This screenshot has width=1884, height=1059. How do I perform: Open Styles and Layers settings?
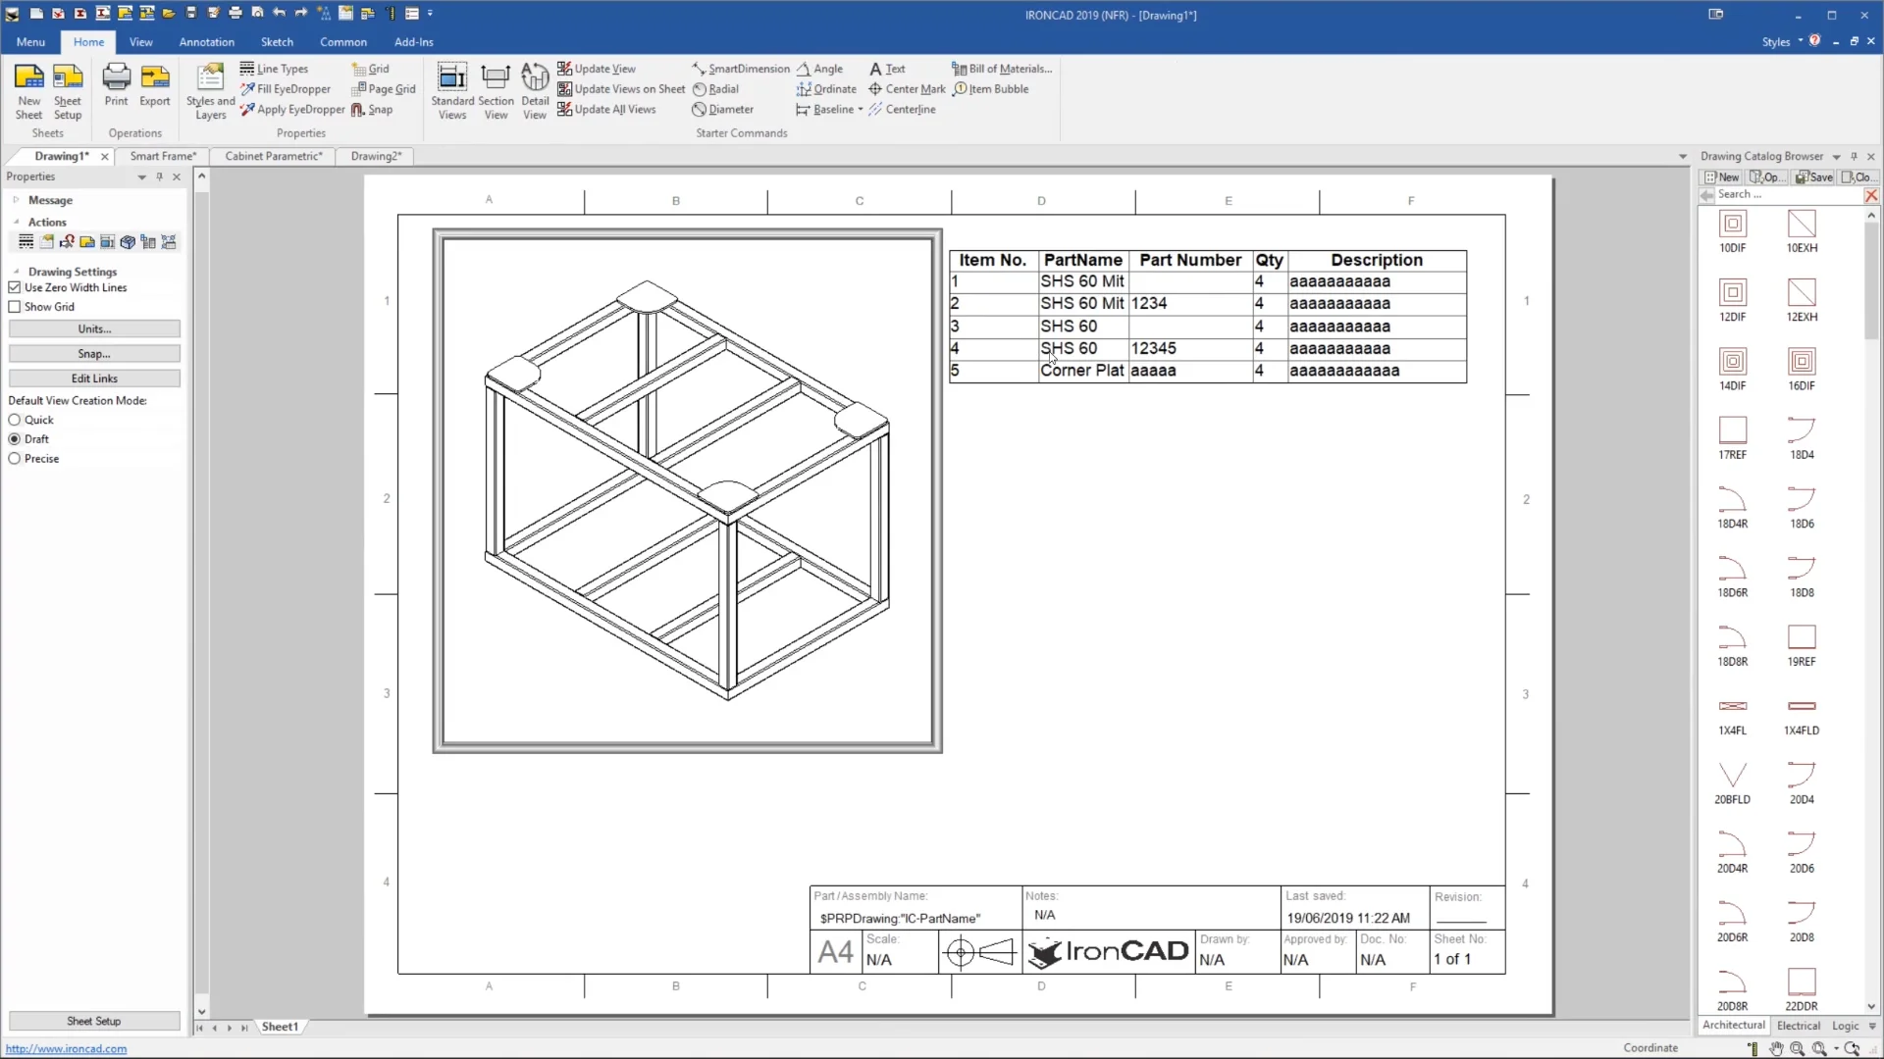209,89
